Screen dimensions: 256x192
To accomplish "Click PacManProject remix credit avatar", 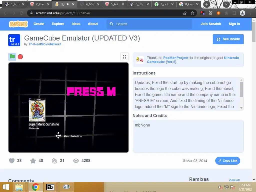I will (x=140, y=60).
